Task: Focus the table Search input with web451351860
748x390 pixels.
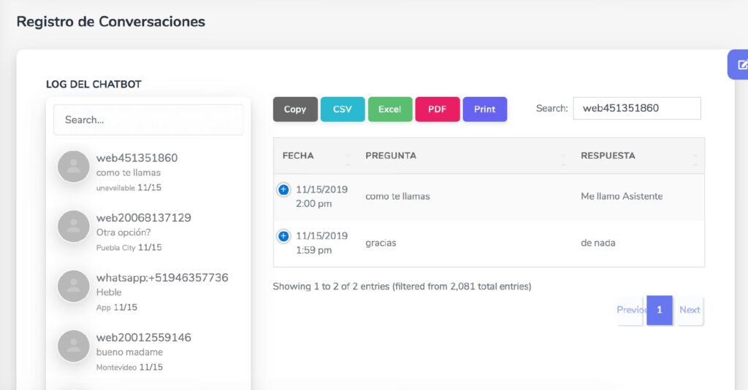Action: (x=636, y=108)
